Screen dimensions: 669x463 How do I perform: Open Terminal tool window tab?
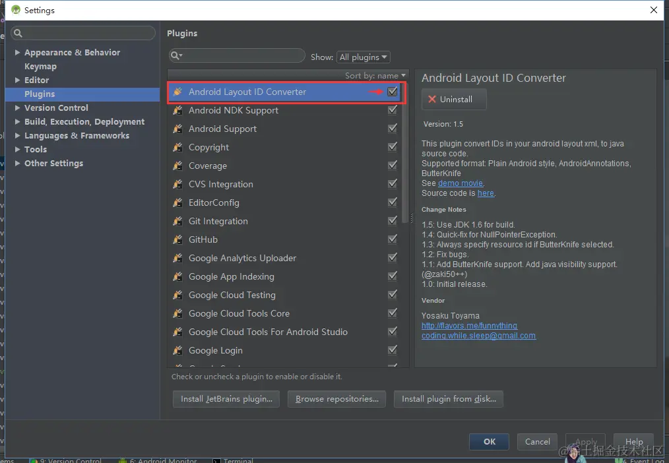[233, 460]
